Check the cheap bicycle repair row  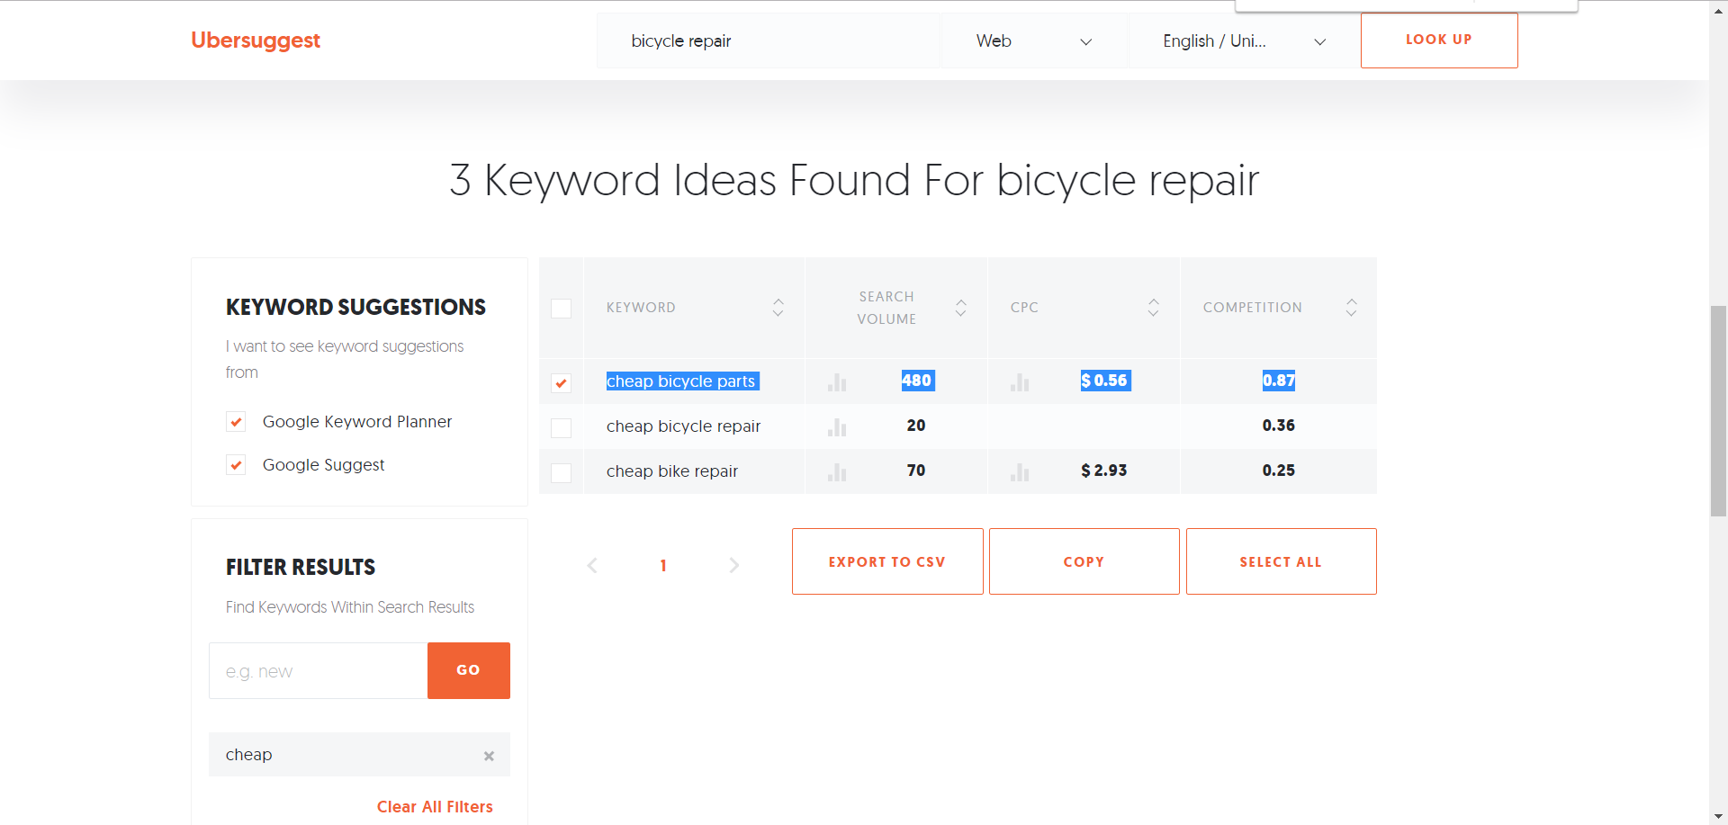pyautogui.click(x=561, y=427)
